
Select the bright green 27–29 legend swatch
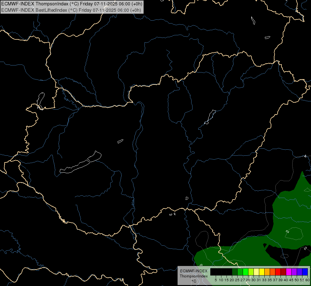(246, 272)
